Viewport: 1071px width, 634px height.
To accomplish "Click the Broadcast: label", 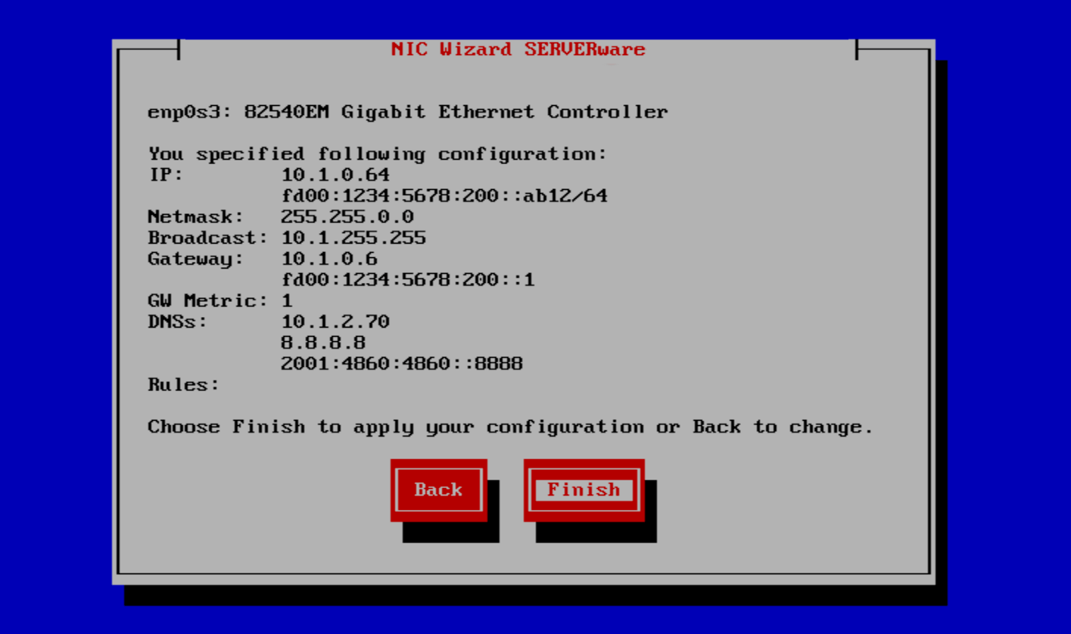I will click(x=207, y=238).
